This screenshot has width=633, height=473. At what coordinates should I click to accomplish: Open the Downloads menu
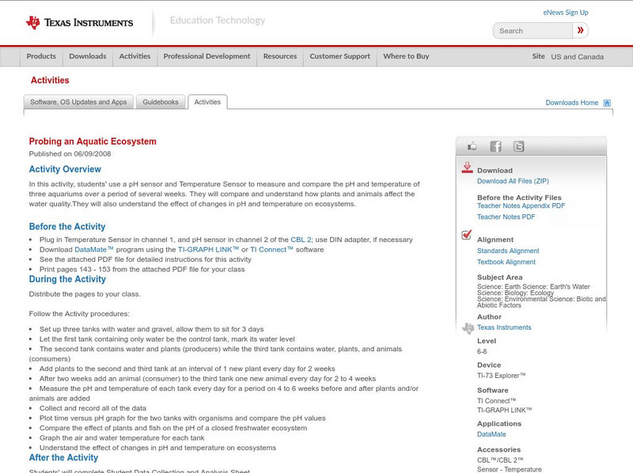tap(88, 56)
